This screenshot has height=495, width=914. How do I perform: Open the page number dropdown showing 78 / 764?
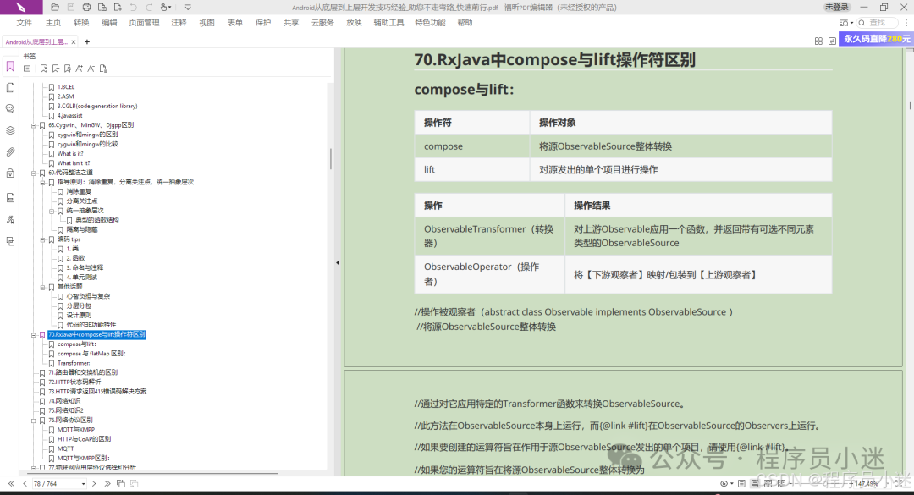click(x=83, y=484)
